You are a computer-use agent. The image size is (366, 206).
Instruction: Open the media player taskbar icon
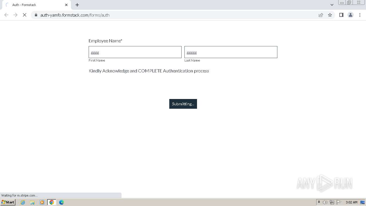pyautogui.click(x=42, y=202)
